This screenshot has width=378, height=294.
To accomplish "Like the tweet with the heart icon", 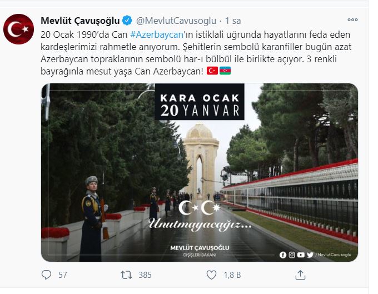I will 211,275.
